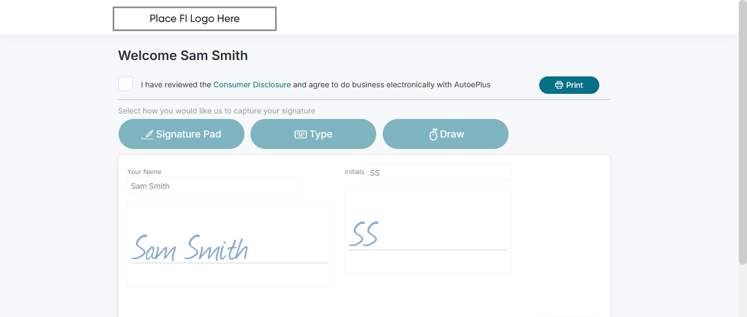The height and width of the screenshot is (317, 747).
Task: Check the Consumer Disclosure agreement checkbox
Action: tap(126, 84)
